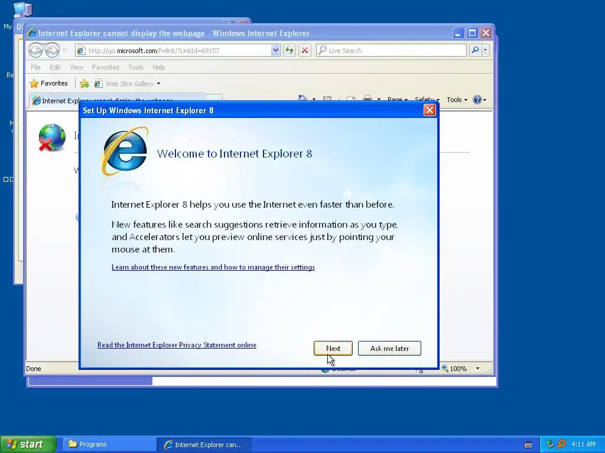
Task: Click the Search magnifier button
Action: click(476, 50)
